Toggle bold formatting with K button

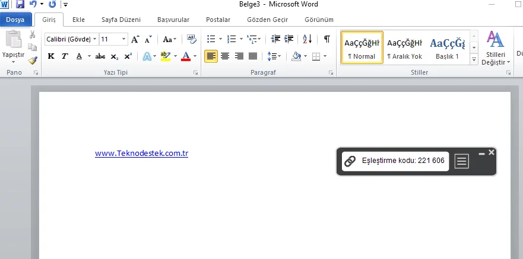[x=50, y=56]
